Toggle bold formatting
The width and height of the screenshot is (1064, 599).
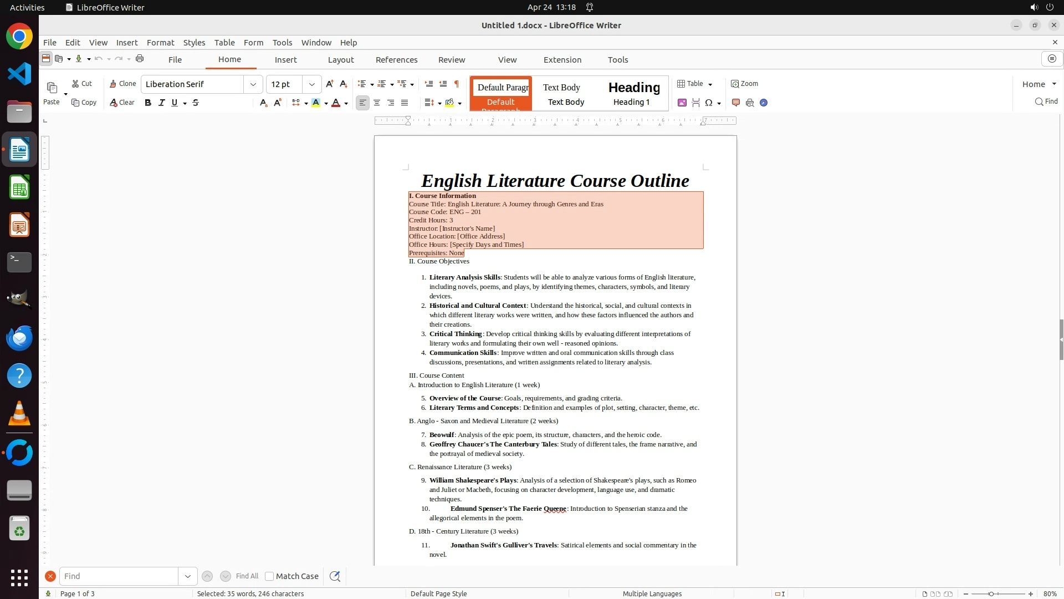pos(148,103)
